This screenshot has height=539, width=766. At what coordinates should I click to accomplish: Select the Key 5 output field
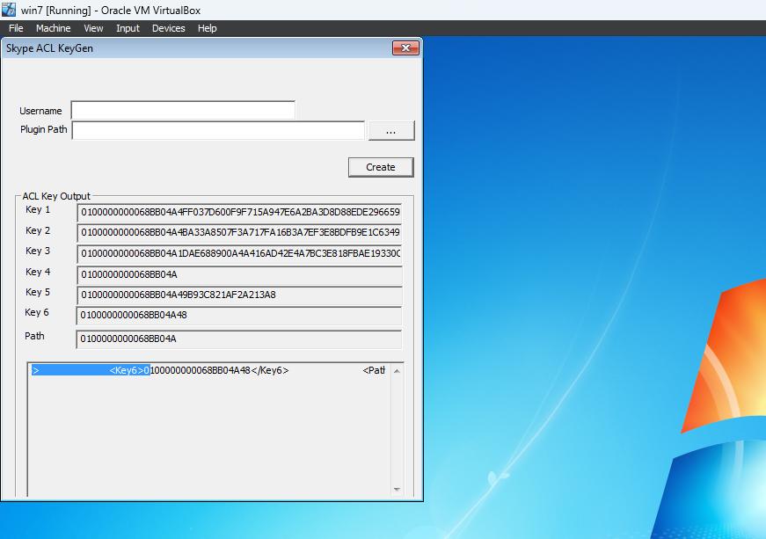[239, 295]
